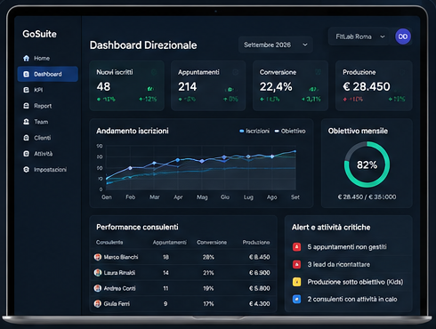Click the € 8.450 production value

(260, 257)
